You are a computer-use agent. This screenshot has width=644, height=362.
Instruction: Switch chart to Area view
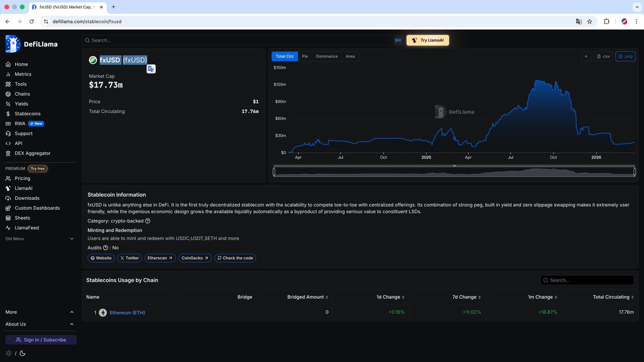(350, 56)
